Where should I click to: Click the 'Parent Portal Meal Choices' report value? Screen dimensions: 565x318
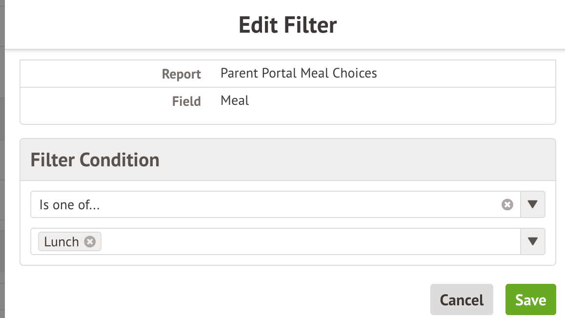299,73
